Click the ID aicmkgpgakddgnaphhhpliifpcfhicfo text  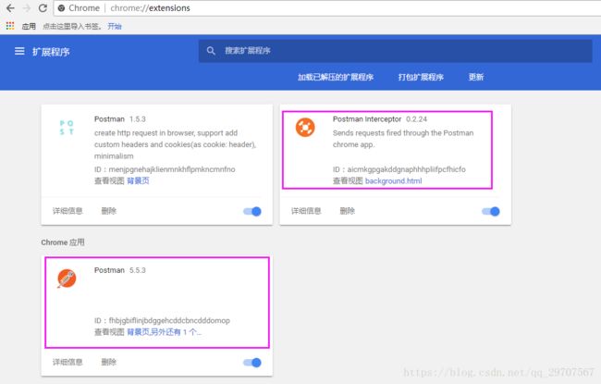[399, 169]
